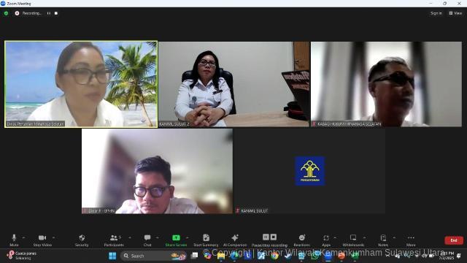Open the View layout menu
The image size is (467, 263).
(455, 13)
